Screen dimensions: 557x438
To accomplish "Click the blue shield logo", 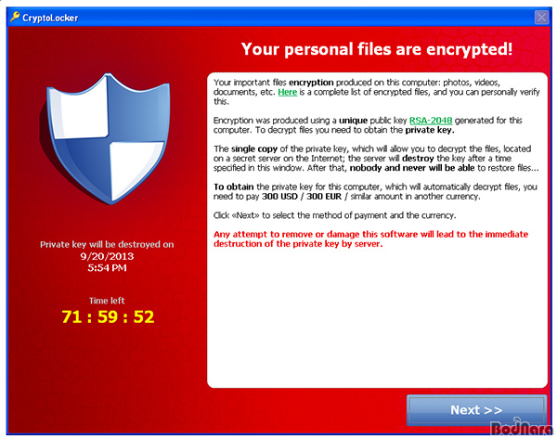I will click(x=108, y=138).
